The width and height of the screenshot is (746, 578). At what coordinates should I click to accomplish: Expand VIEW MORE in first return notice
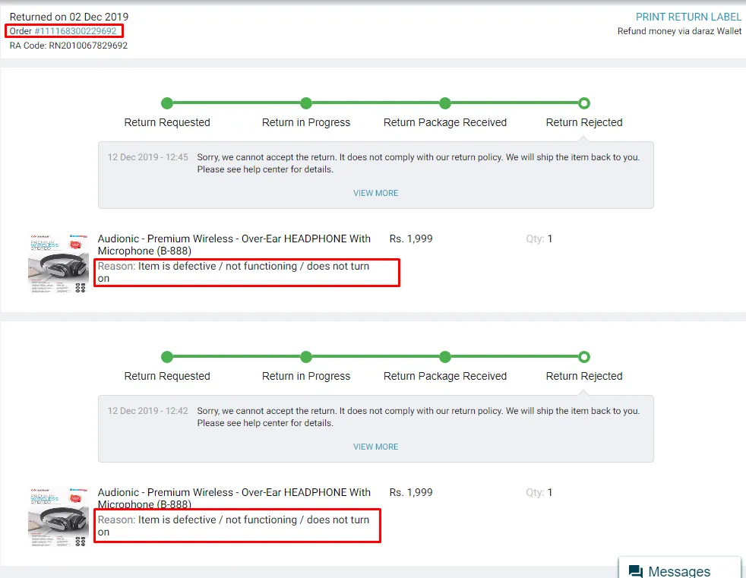375,193
